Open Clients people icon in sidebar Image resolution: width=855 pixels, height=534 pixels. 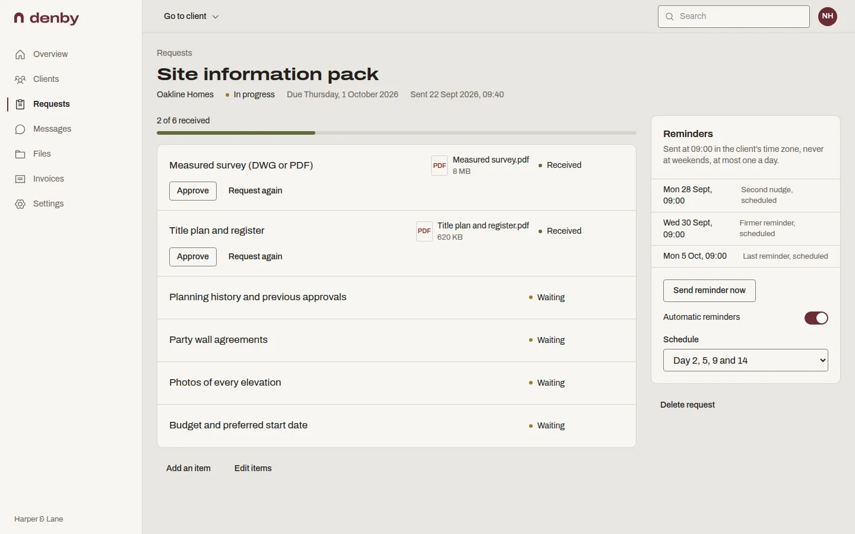click(20, 80)
